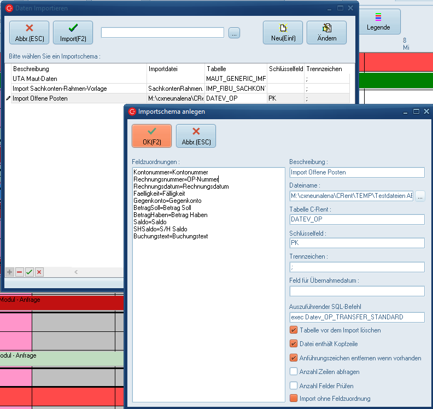The image size is (433, 409).
Task: Click the Ändern edit schema button
Action: pyautogui.click(x=326, y=32)
